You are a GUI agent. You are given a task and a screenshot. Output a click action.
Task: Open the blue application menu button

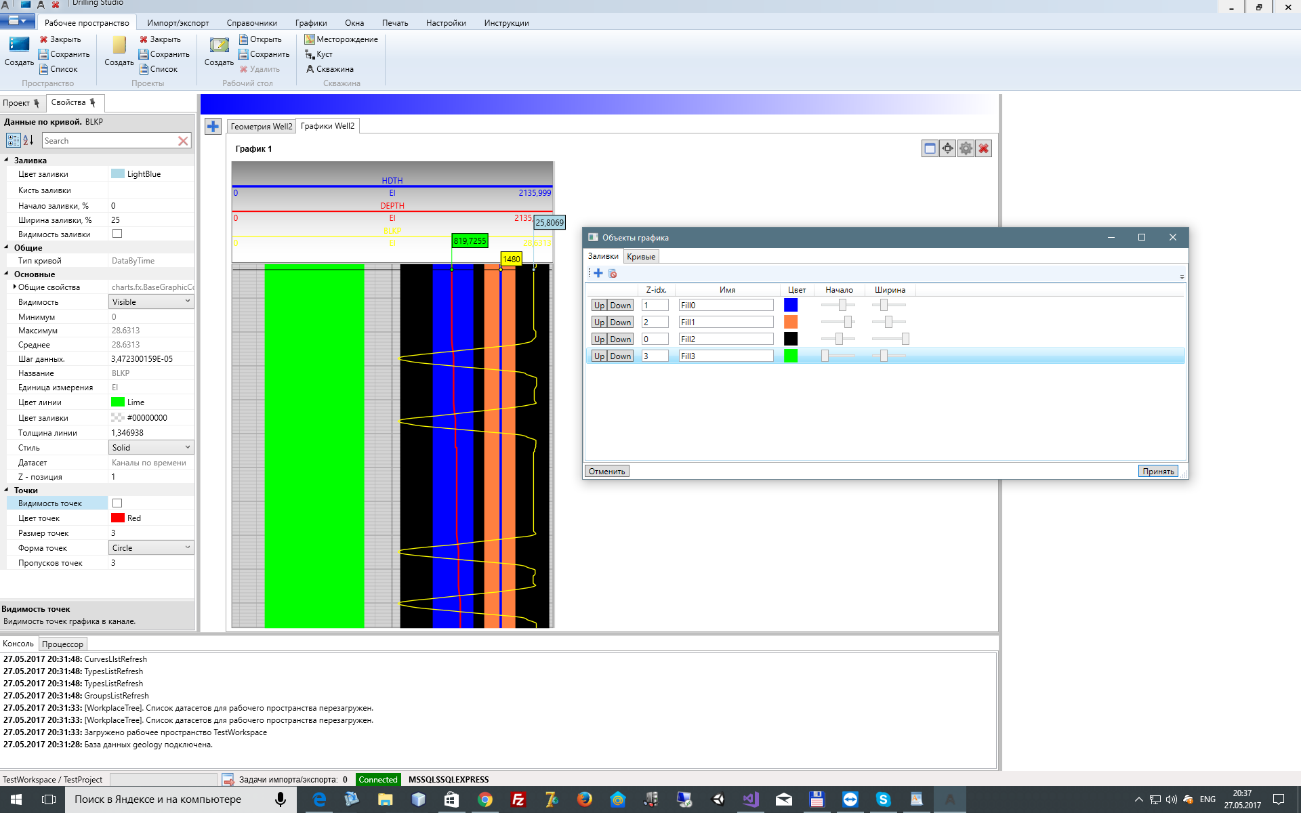18,21
